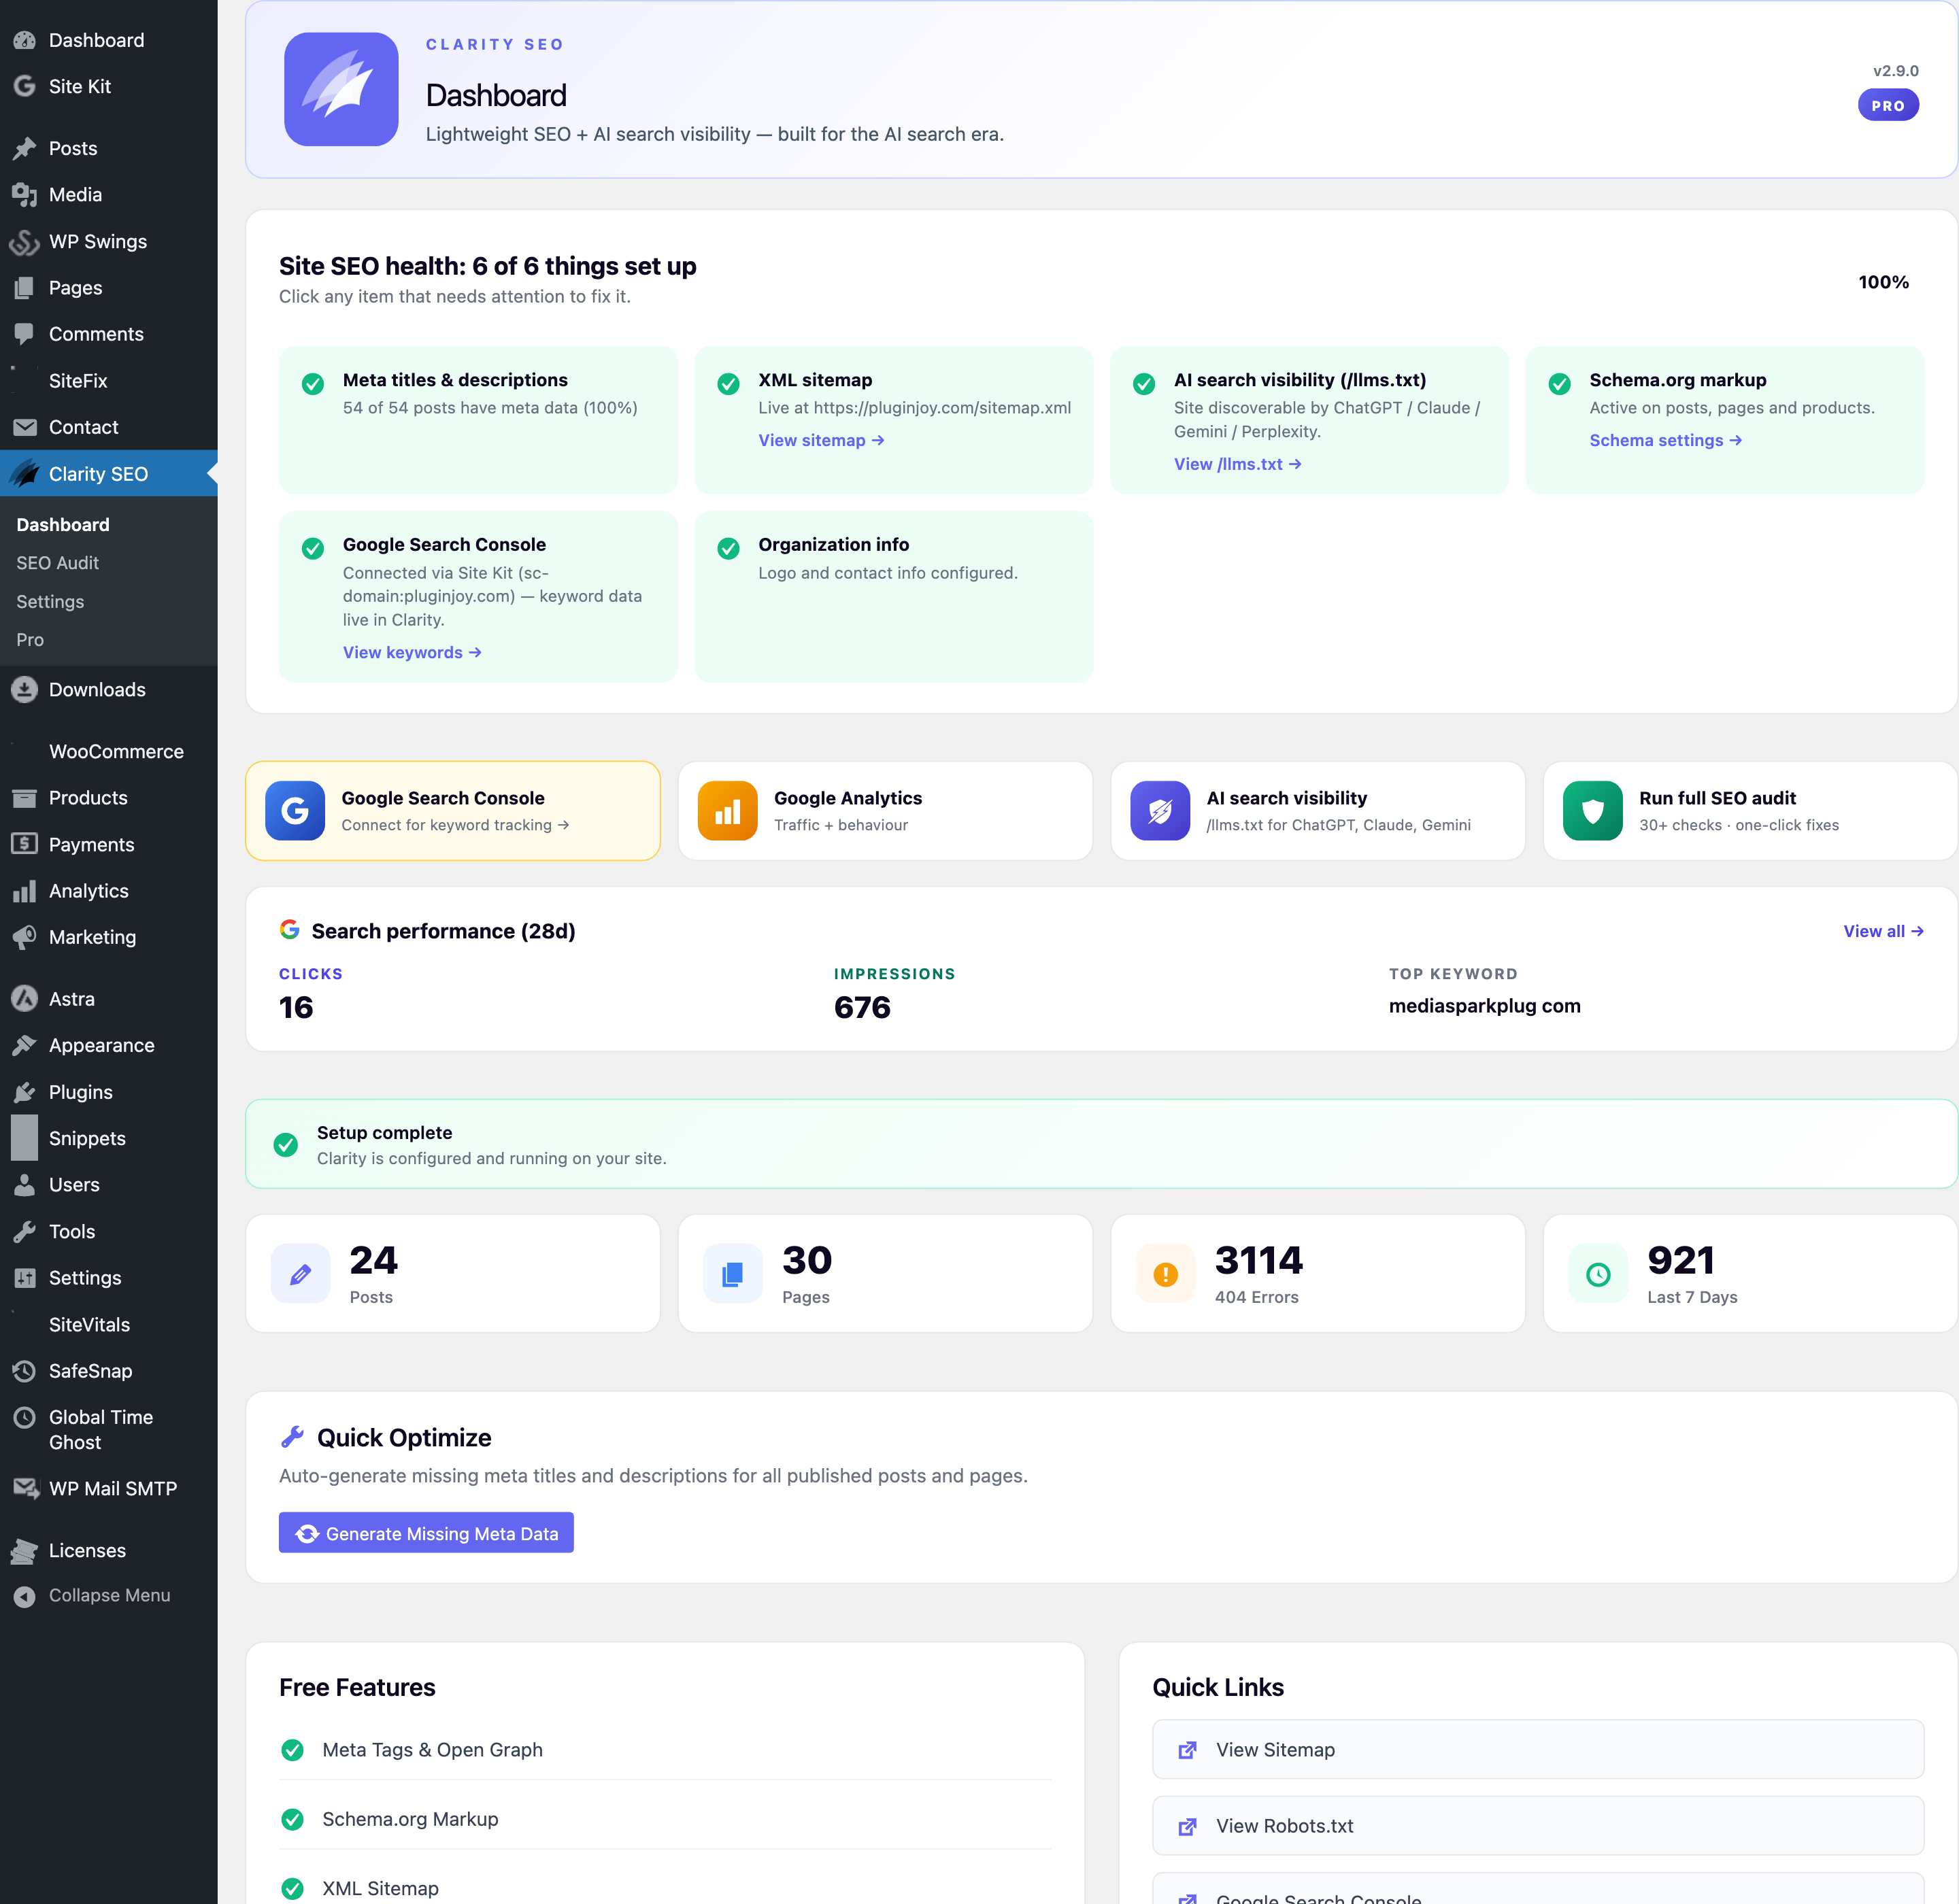The width and height of the screenshot is (1959, 1904).
Task: Click the Meta Tags & Open Graph checkmark
Action: tap(292, 1750)
